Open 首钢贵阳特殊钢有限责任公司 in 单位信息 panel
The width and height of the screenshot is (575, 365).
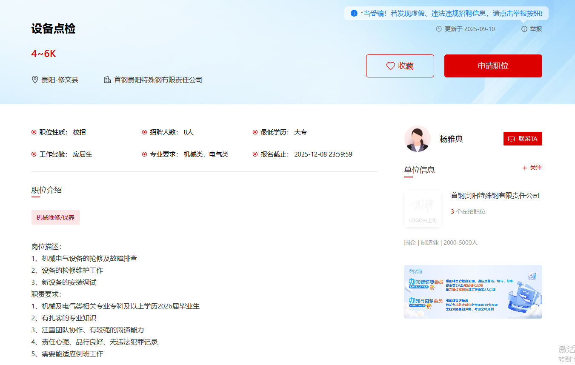click(495, 195)
